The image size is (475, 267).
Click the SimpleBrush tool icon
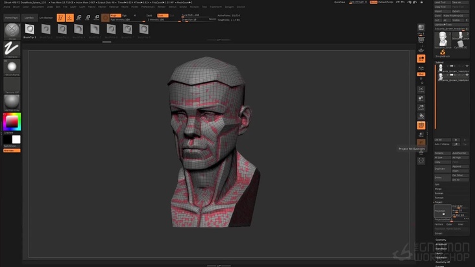pos(443,54)
